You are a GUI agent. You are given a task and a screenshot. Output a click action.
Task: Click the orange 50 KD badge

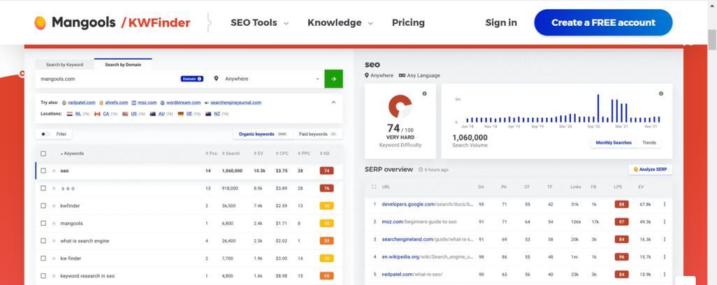pyautogui.click(x=326, y=241)
